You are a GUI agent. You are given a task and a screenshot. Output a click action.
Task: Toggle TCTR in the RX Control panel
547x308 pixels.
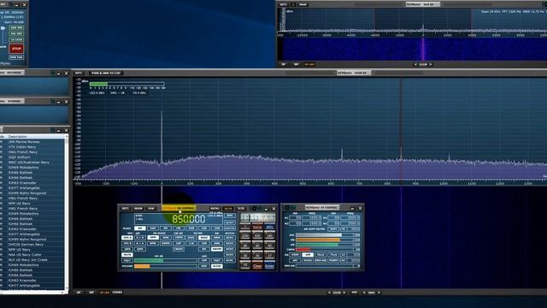click(241, 209)
